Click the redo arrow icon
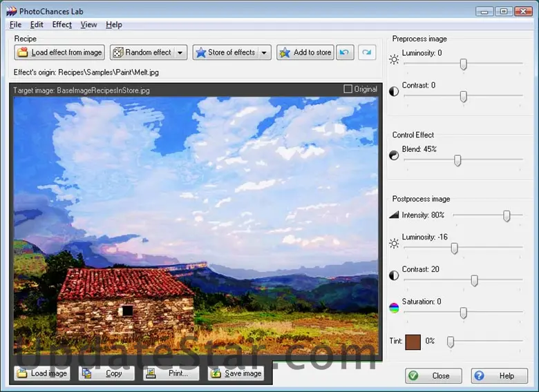 pyautogui.click(x=366, y=52)
